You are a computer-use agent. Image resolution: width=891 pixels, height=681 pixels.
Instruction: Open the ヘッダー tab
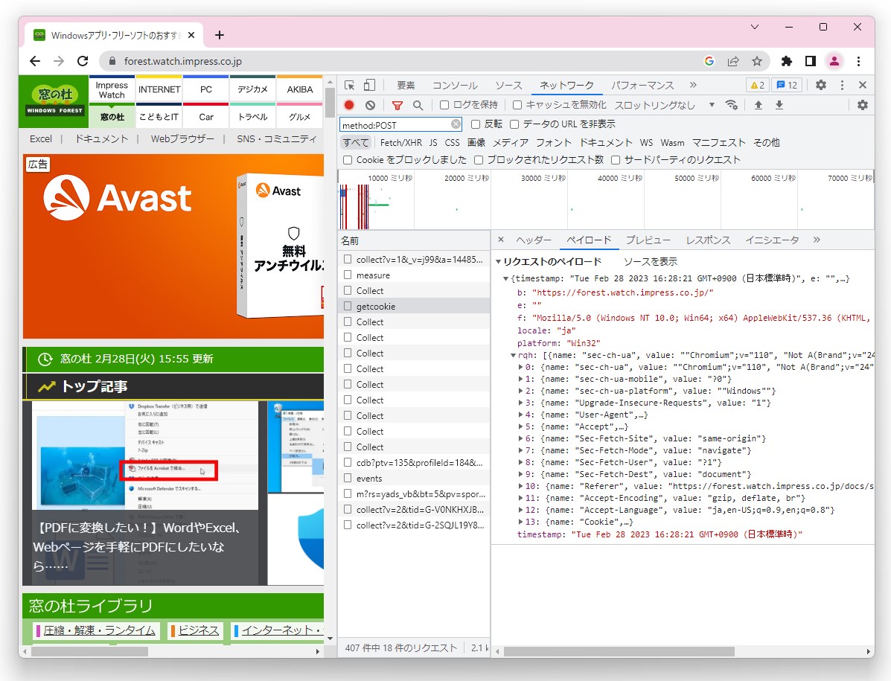pyautogui.click(x=534, y=240)
